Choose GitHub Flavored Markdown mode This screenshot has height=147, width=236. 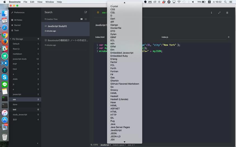tap(124, 84)
